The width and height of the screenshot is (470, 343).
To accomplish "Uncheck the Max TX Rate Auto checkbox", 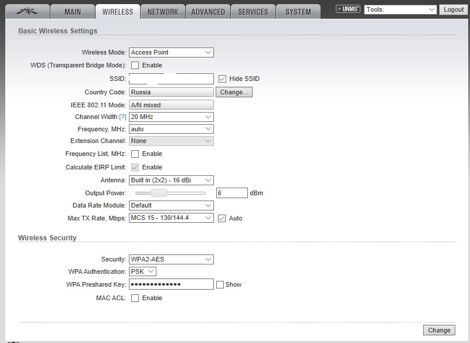I will (222, 218).
